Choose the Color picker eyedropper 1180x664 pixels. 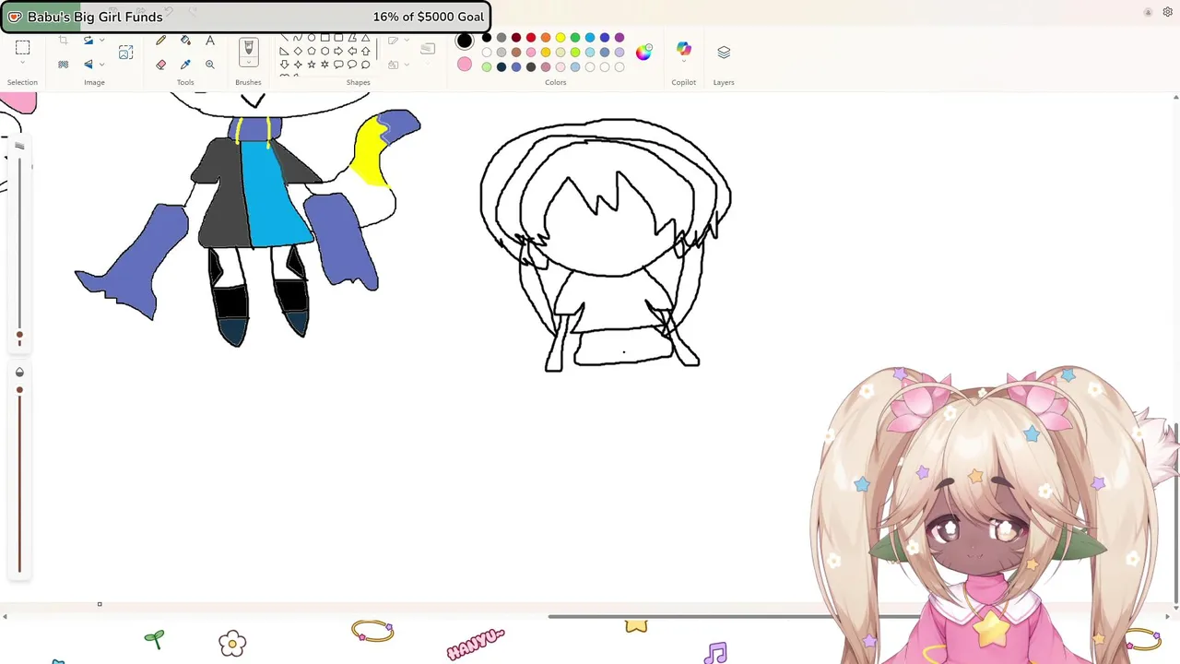[x=185, y=65]
